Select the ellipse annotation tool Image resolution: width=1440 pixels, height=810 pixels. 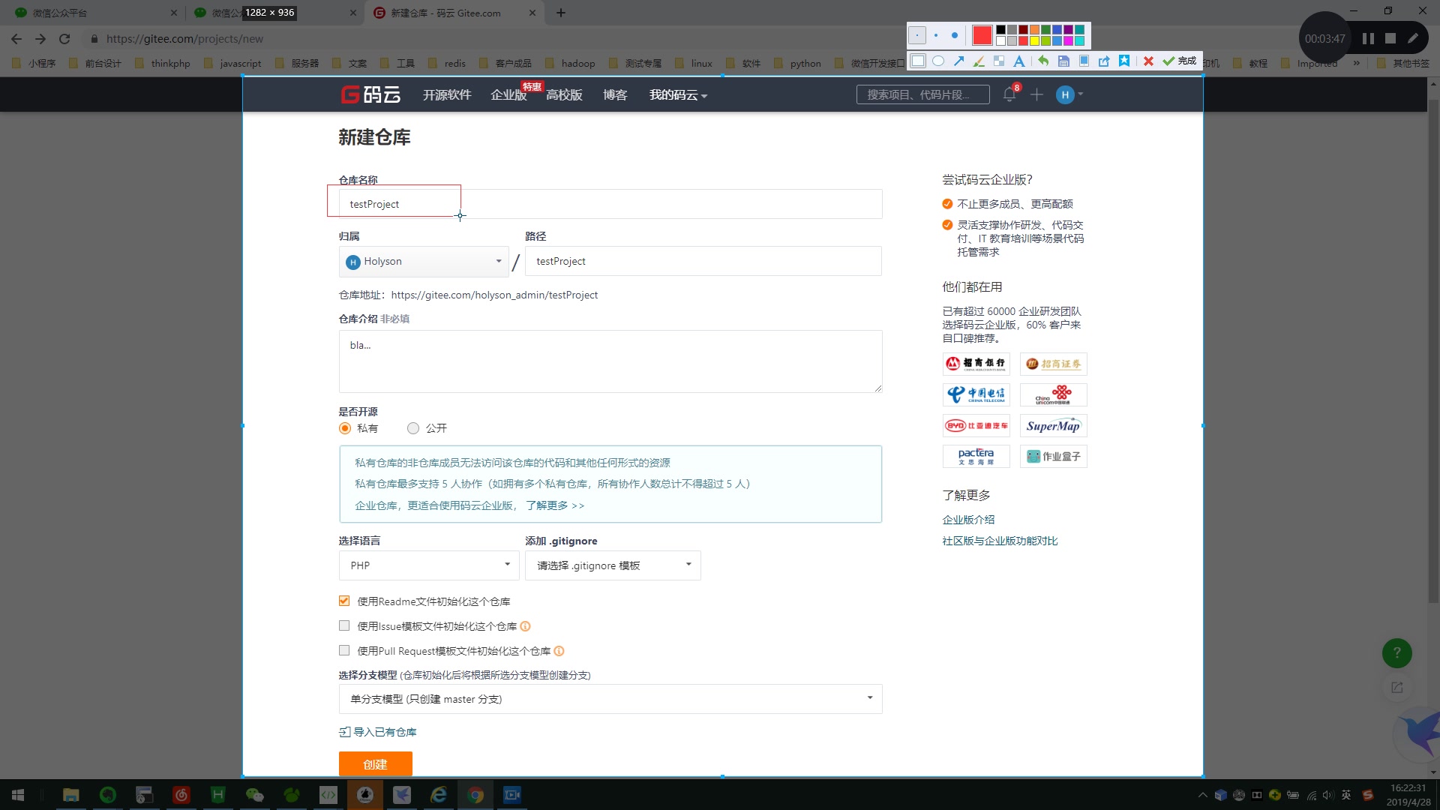pyautogui.click(x=938, y=61)
